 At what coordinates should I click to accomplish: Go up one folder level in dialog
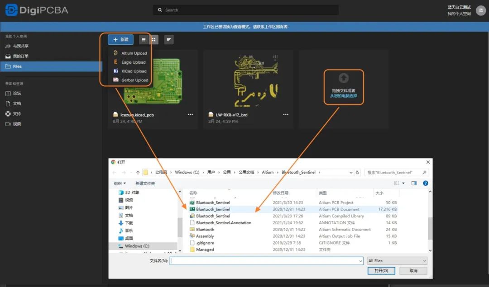tap(138, 173)
